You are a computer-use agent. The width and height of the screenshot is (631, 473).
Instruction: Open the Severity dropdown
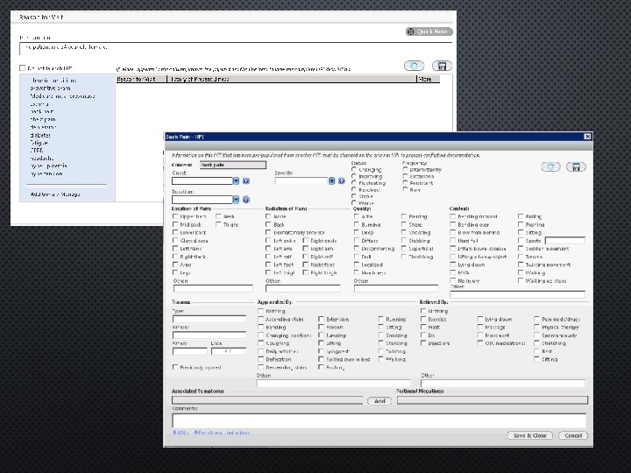(x=331, y=181)
